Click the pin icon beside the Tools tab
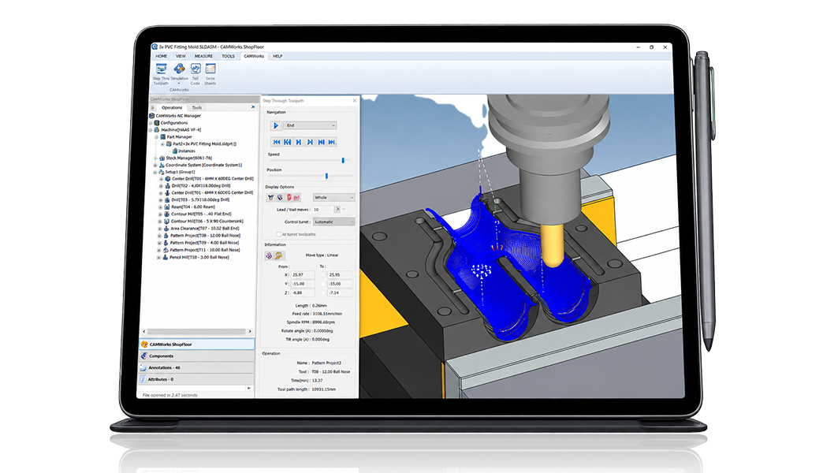This screenshot has width=823, height=473. [x=252, y=107]
